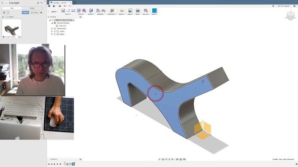Image resolution: width=298 pixels, height=167 pixels.
Task: Select the last timeline feature marker
Action: point(74,164)
